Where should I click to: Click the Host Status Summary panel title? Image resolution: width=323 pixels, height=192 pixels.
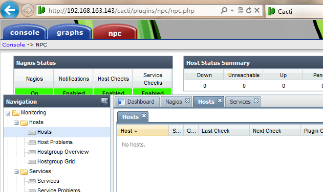click(218, 63)
